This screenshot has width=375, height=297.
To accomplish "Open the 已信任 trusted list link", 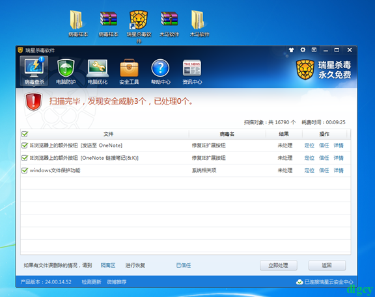I will click(184, 265).
